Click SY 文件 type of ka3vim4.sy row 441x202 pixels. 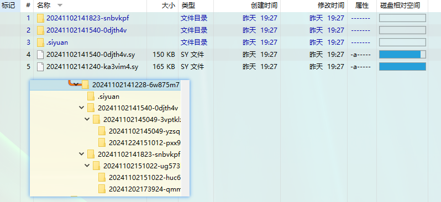click(x=192, y=67)
